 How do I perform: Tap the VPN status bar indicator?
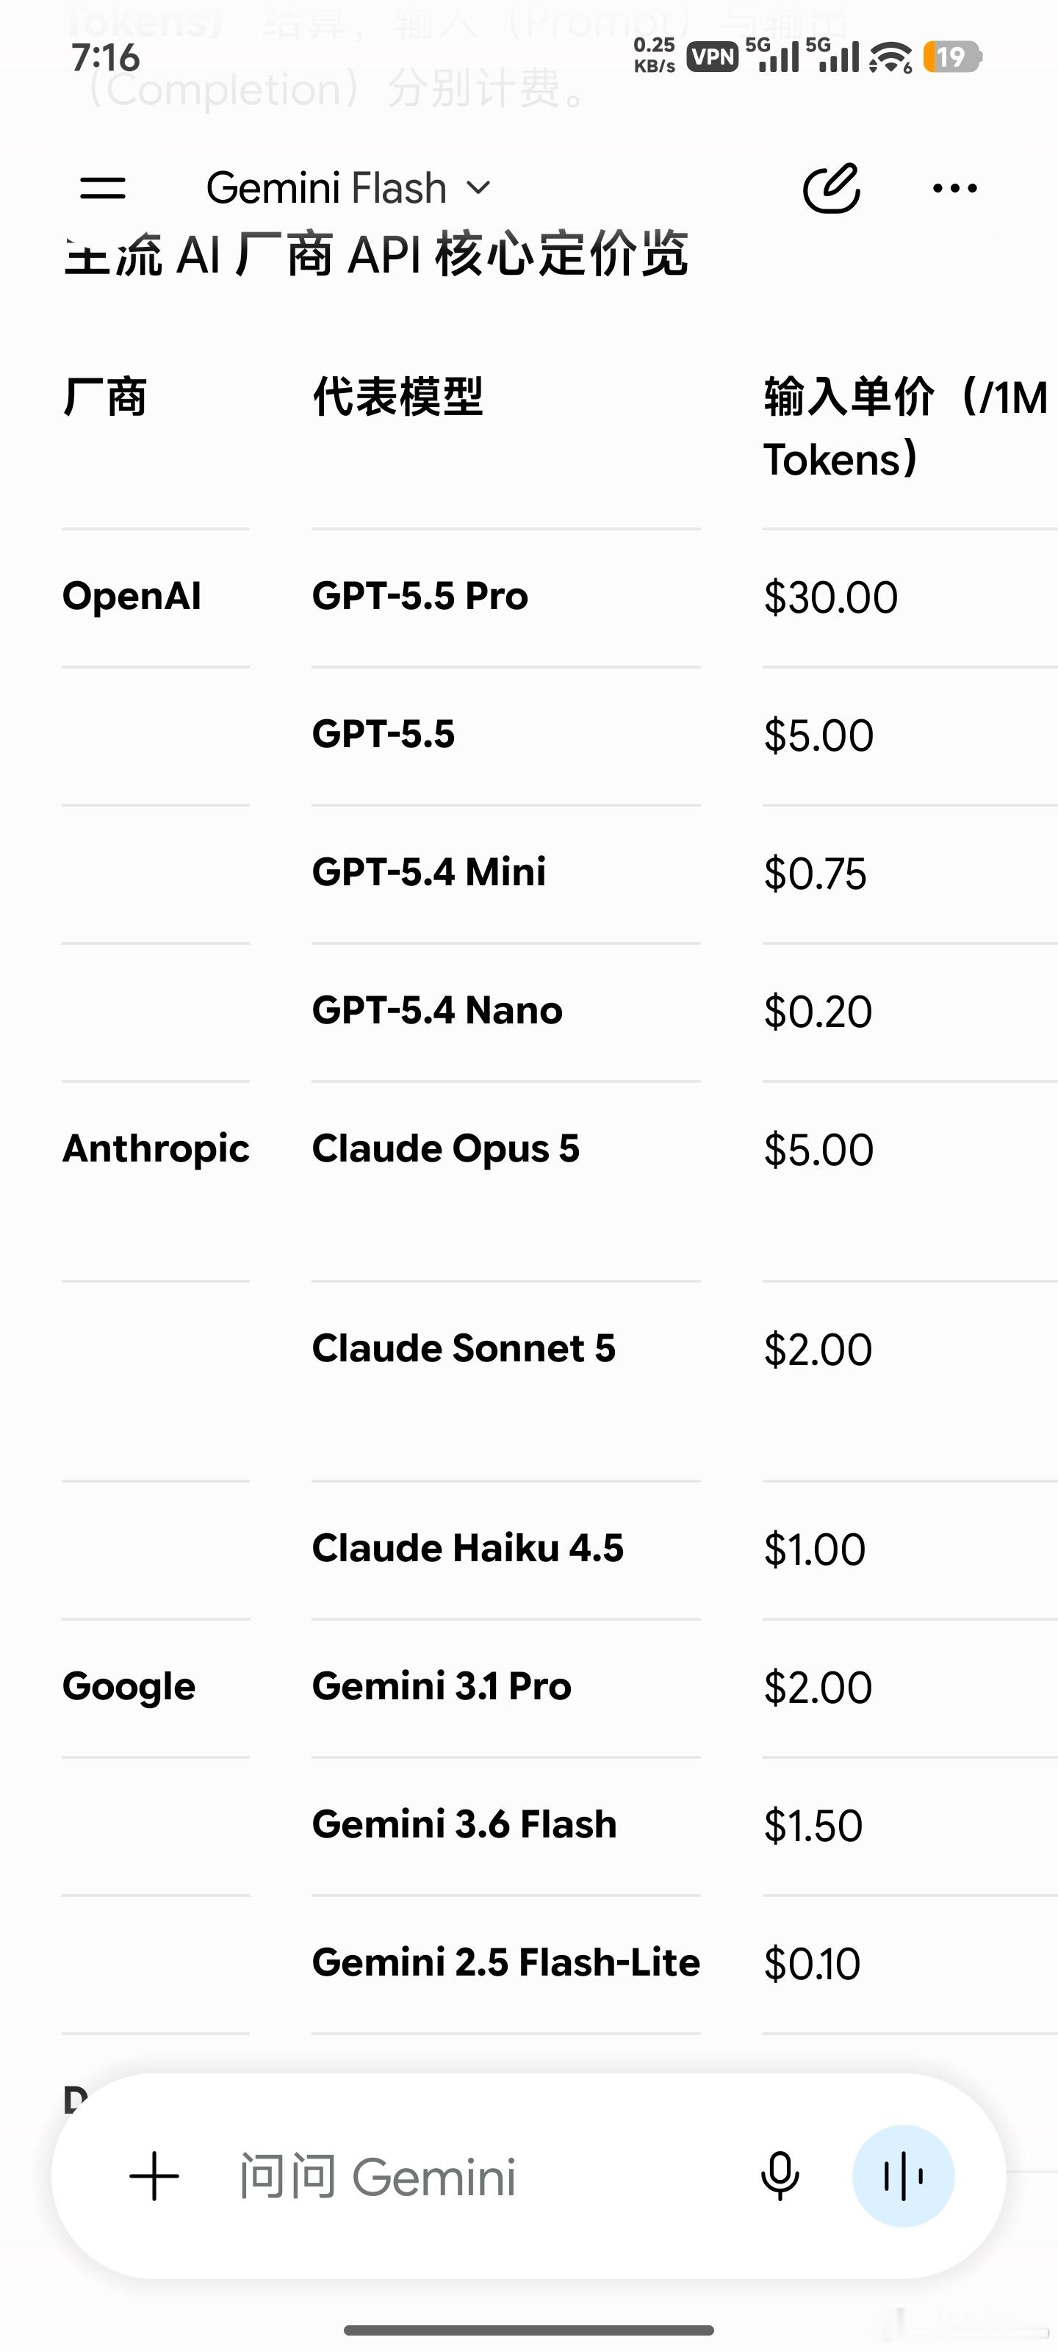click(712, 57)
